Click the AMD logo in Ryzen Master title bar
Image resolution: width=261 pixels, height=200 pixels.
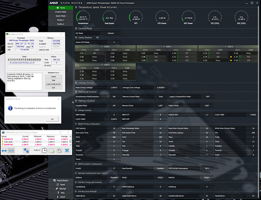pyautogui.click(x=53, y=3)
